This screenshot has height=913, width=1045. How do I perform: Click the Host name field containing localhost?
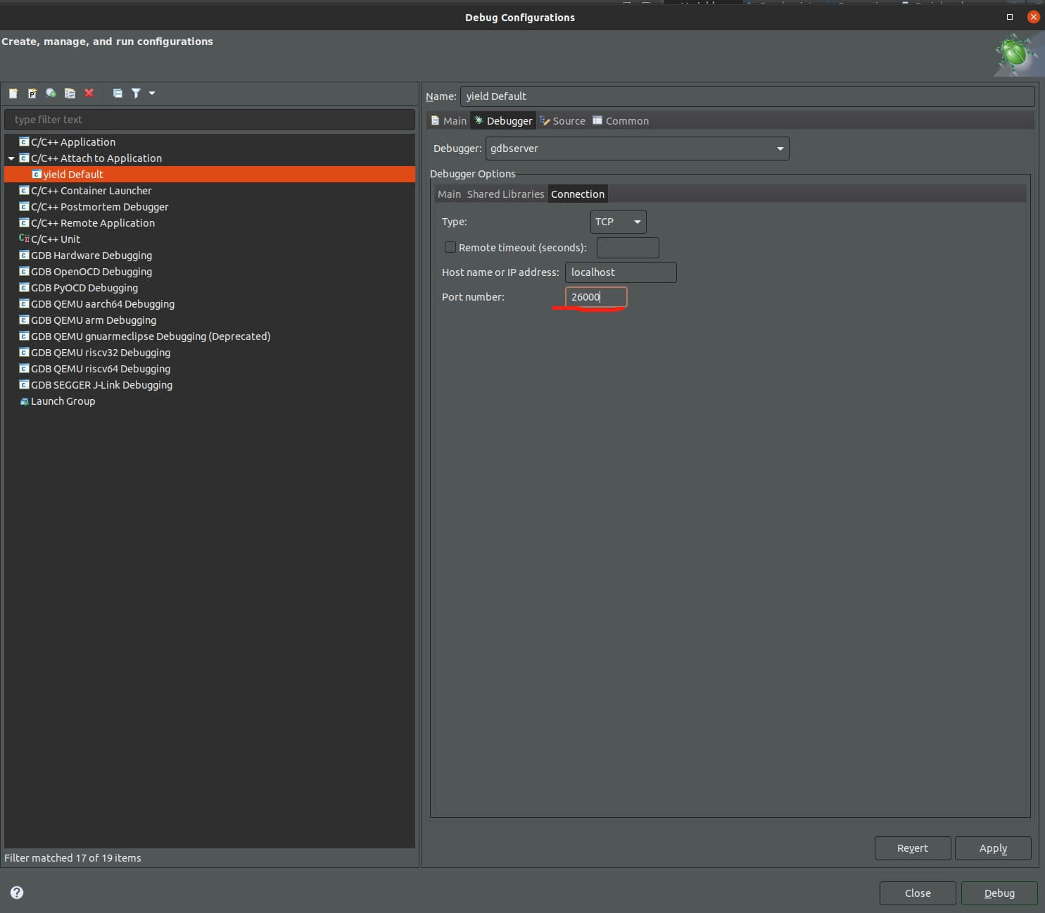[621, 272]
